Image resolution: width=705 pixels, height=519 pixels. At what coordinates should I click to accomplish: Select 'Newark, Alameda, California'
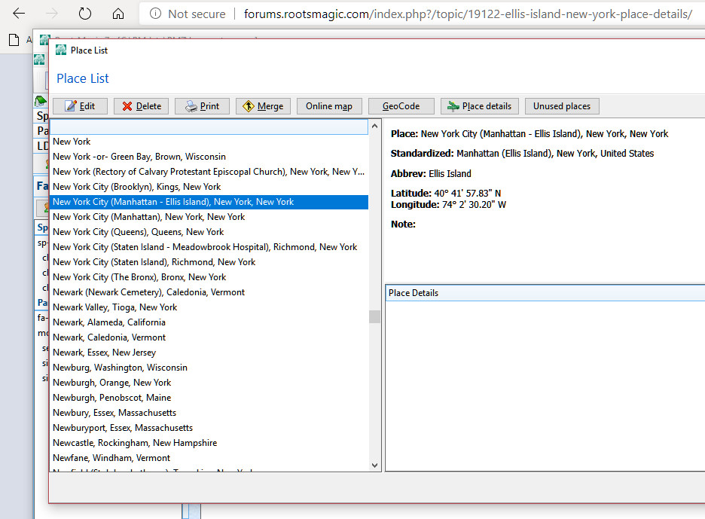(x=209, y=322)
